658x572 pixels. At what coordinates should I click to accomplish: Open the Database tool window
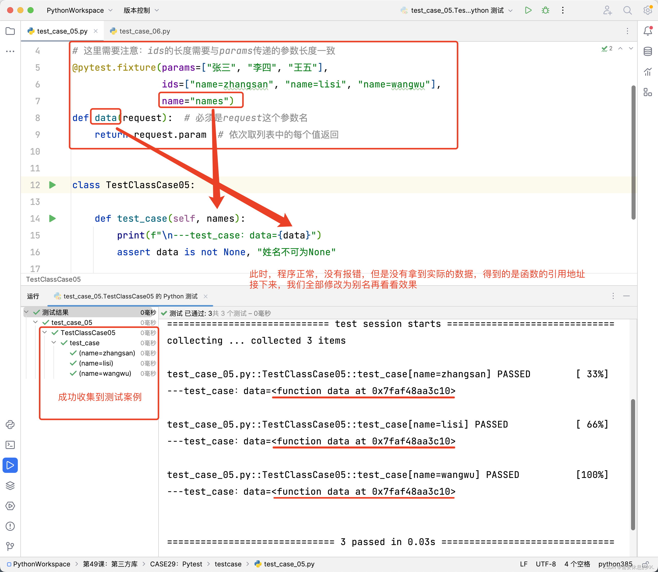pos(648,51)
